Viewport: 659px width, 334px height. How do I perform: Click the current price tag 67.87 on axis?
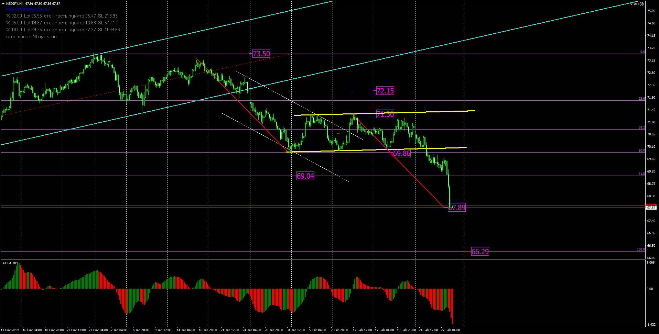[651, 208]
